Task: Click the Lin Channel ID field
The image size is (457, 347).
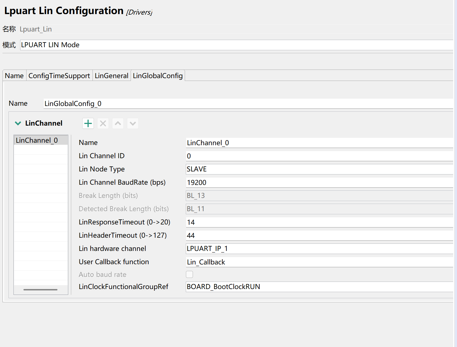Action: [319, 156]
